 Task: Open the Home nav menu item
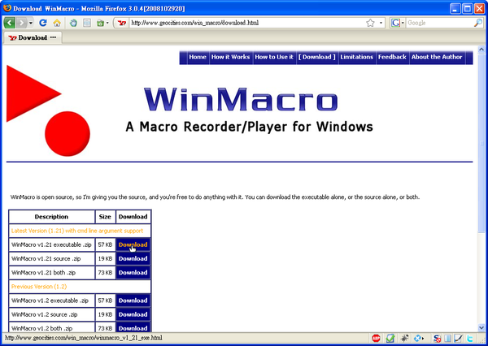198,57
